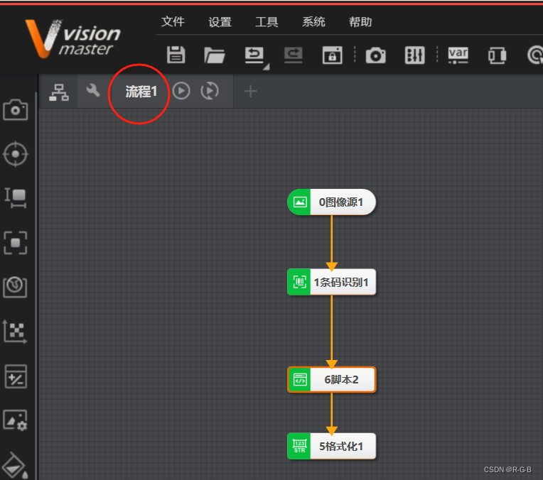Click the image source green icon
The image size is (543, 480).
pyautogui.click(x=300, y=202)
